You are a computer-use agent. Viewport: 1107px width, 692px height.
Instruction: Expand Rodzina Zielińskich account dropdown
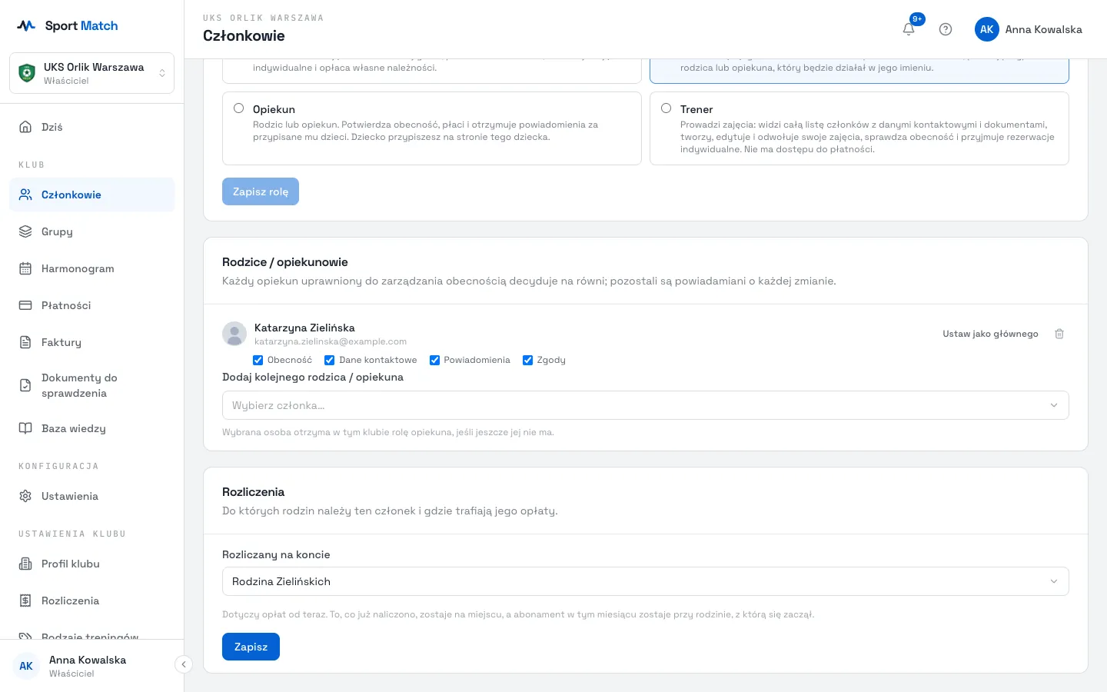pyautogui.click(x=646, y=581)
